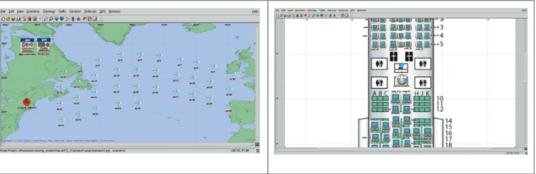Select the Profiles definition node on the map

(43, 47)
